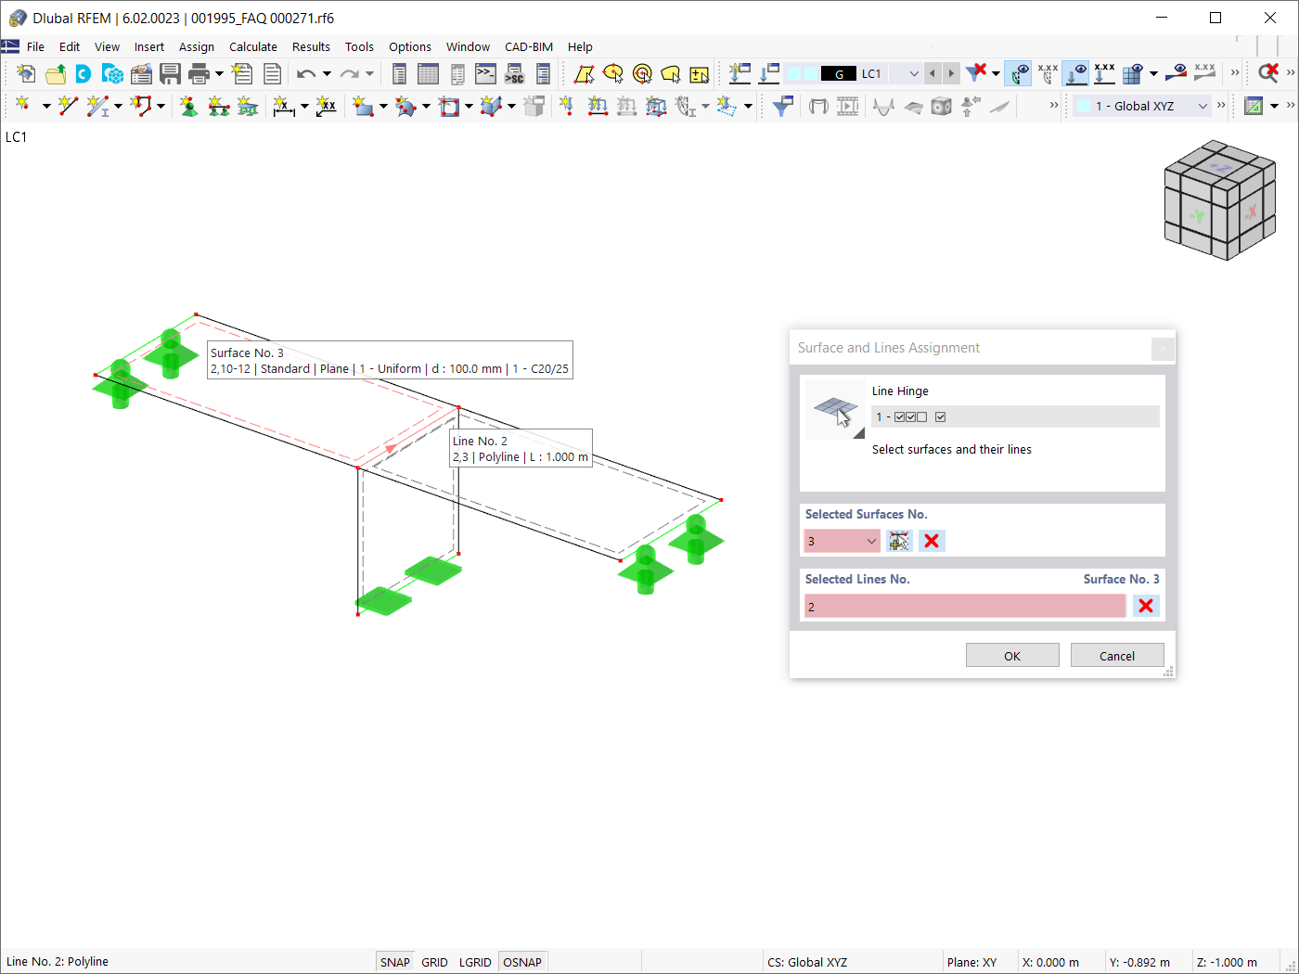The image size is (1299, 974).
Task: Toggle SNAP in status bar
Action: point(394,962)
